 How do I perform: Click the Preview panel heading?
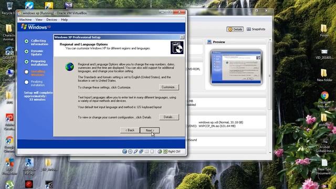pyautogui.click(x=219, y=42)
